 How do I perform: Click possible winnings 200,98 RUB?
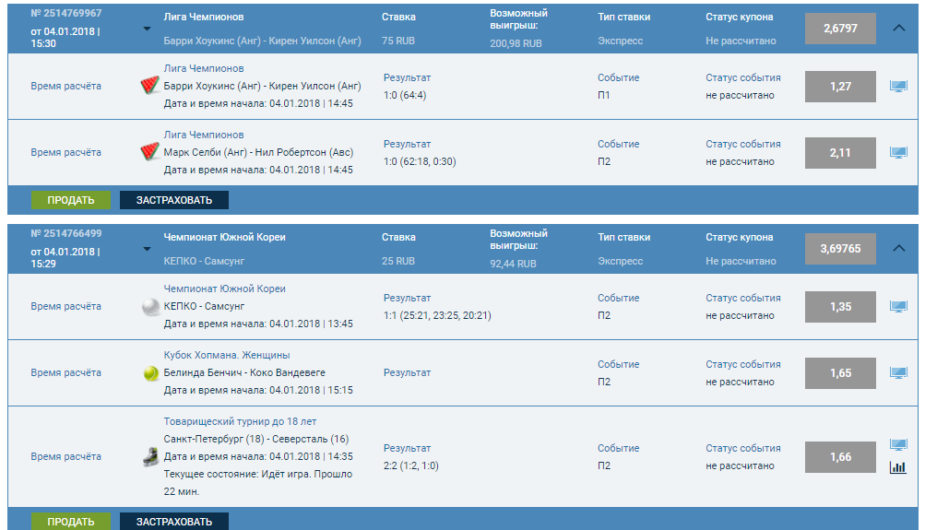coord(516,43)
